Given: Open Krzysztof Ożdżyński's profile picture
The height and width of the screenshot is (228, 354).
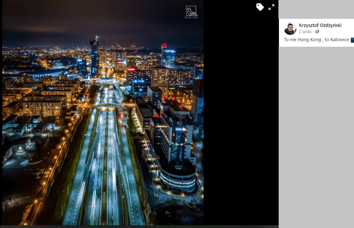Looking at the screenshot, I should pyautogui.click(x=290, y=29).
